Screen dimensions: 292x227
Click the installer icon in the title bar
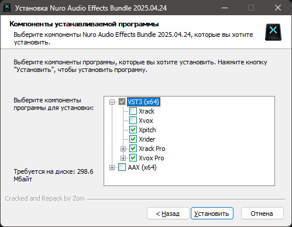(x=7, y=8)
